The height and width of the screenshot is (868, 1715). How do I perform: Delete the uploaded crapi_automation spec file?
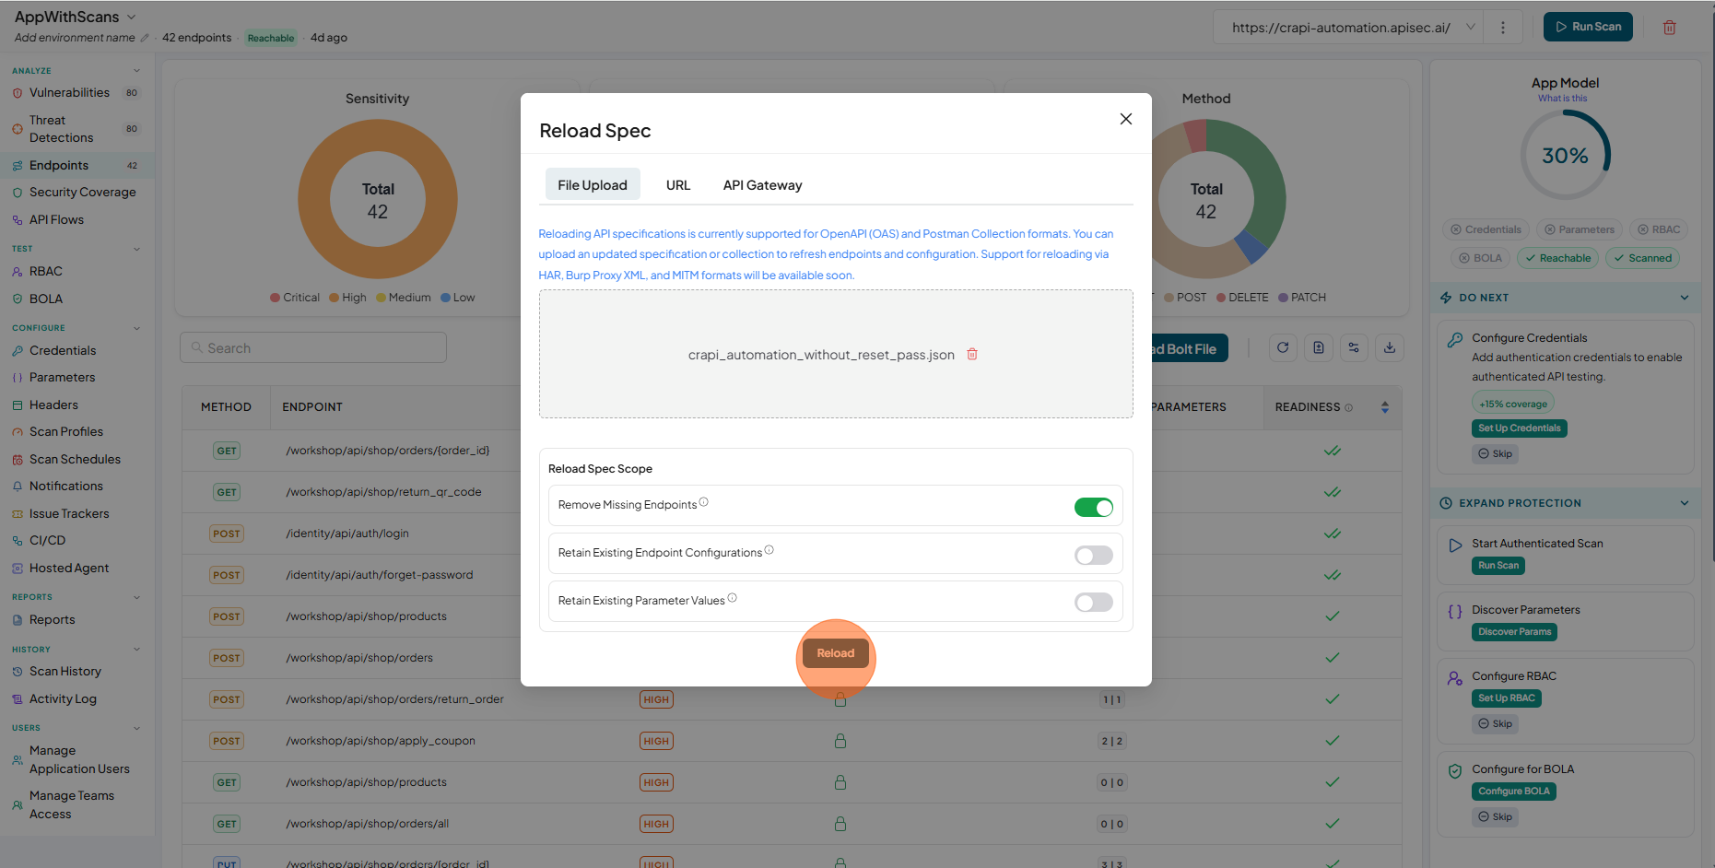[972, 354]
